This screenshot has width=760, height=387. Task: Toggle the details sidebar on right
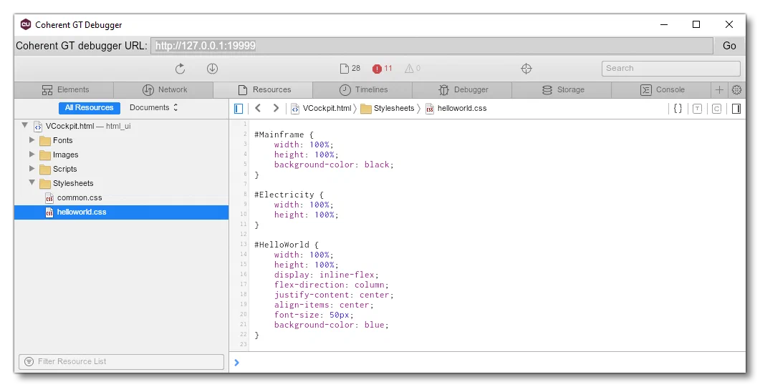click(x=736, y=108)
